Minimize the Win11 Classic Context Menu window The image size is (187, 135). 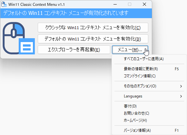(115, 5)
